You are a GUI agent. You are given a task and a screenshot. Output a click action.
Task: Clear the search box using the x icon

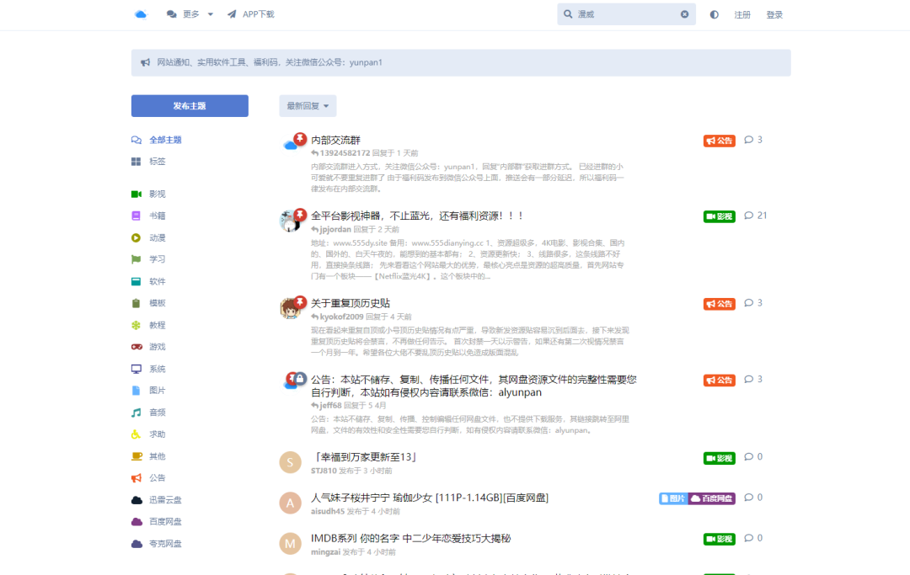(684, 13)
